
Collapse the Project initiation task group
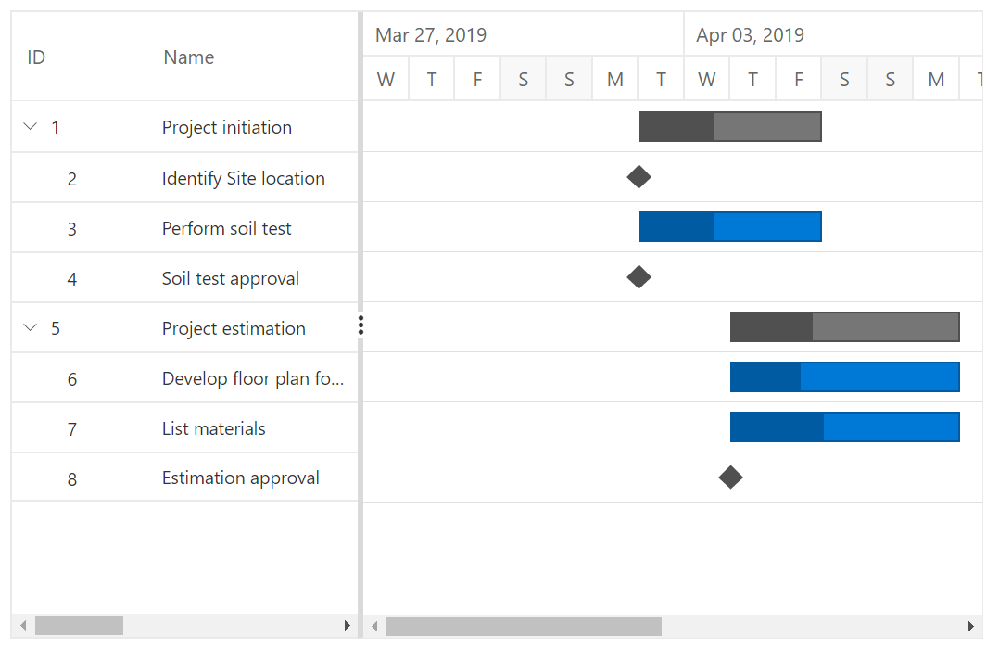point(30,127)
